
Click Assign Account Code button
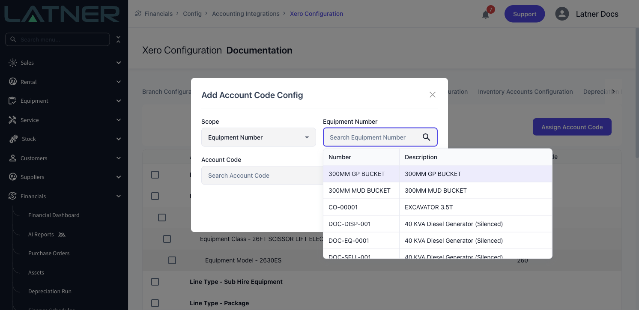pyautogui.click(x=572, y=127)
